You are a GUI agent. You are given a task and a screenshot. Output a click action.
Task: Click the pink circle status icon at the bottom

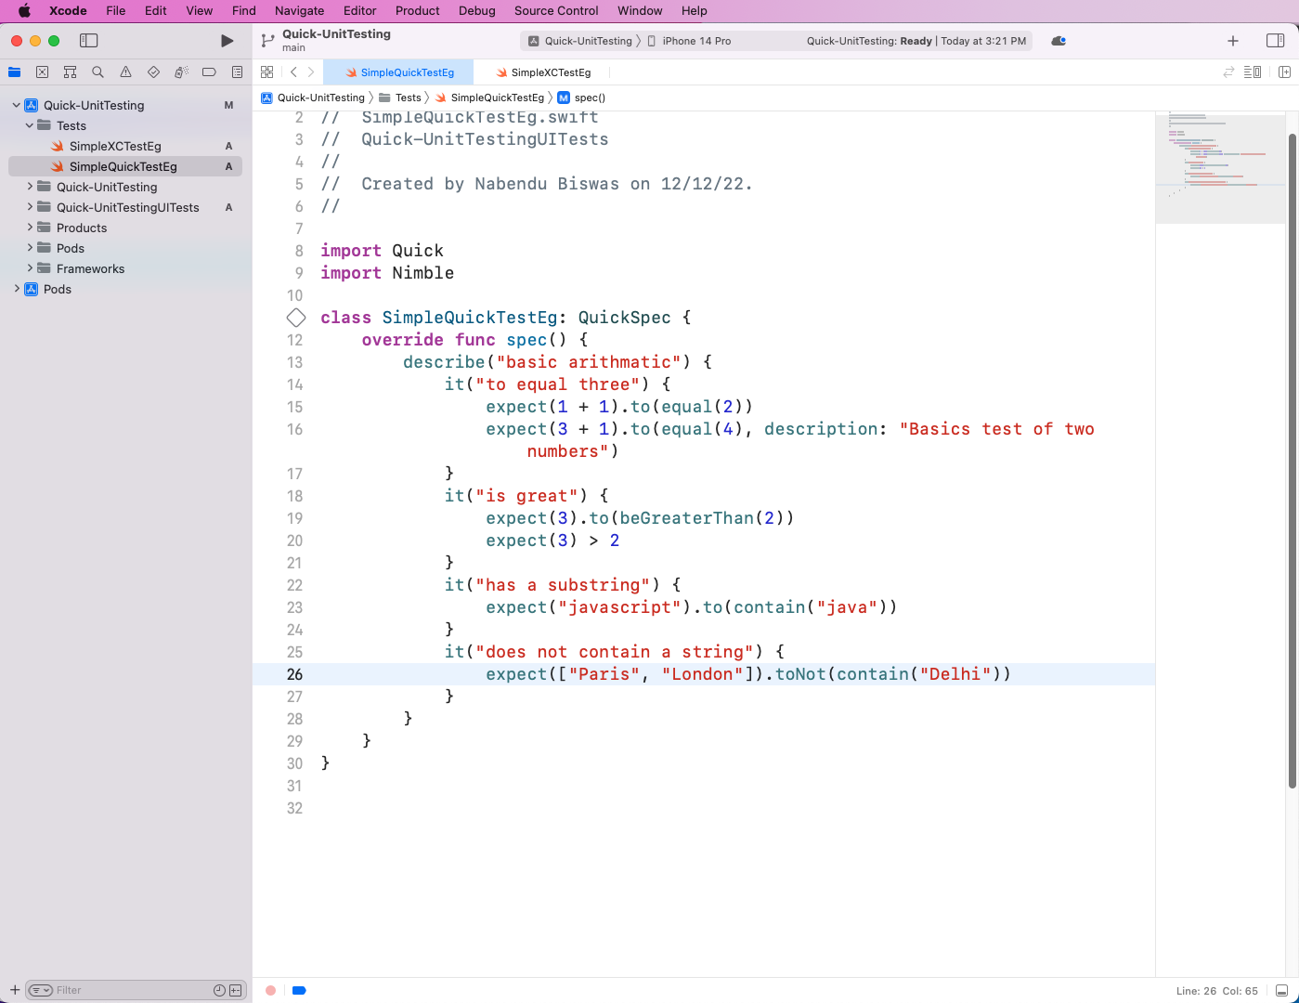(x=270, y=991)
